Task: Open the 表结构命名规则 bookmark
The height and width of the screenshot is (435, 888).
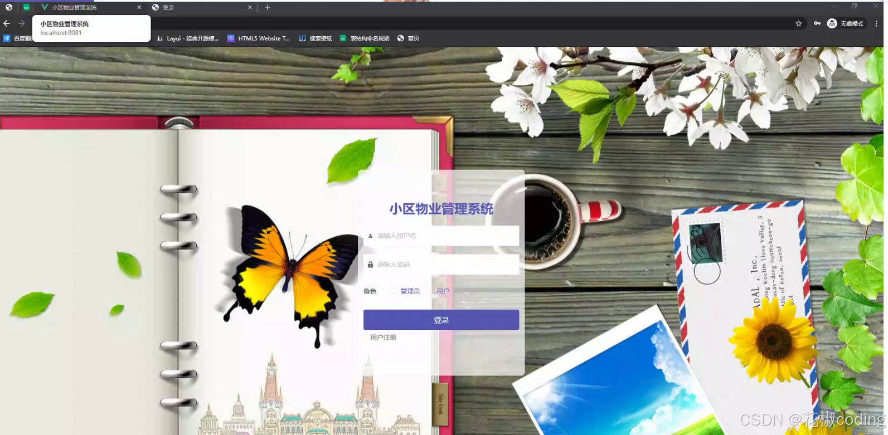Action: coord(365,38)
